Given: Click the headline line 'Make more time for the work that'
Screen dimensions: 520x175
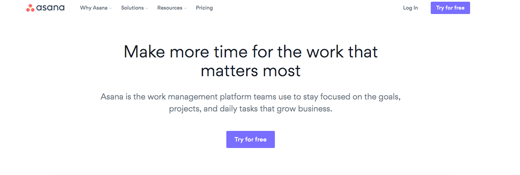Looking at the screenshot, I should (251, 52).
